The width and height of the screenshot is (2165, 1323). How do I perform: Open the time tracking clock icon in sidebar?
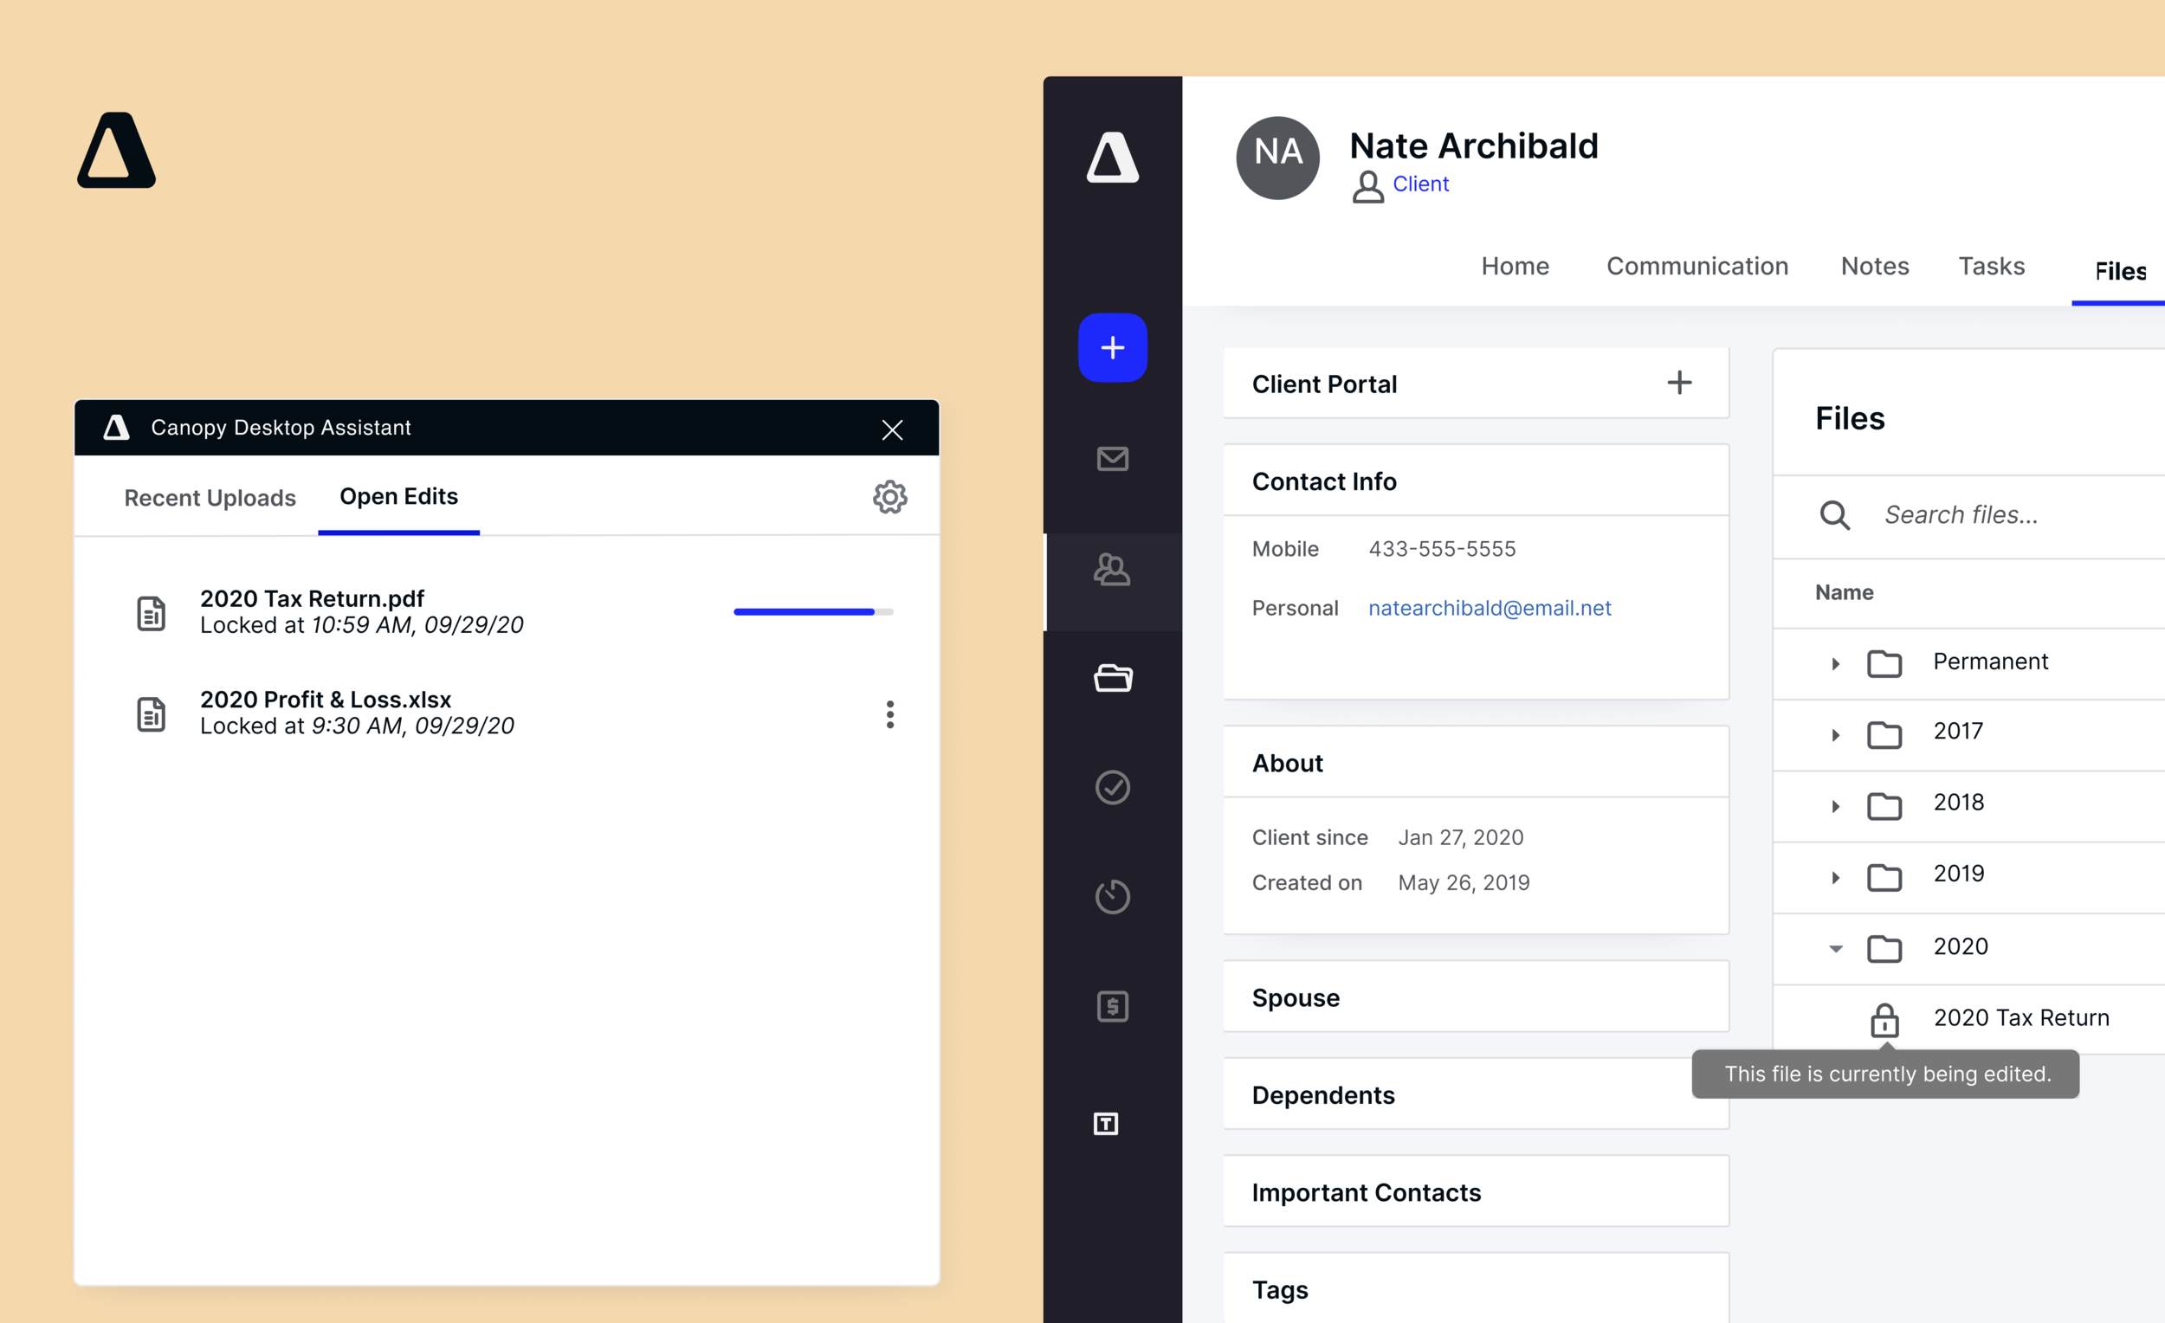coord(1112,896)
